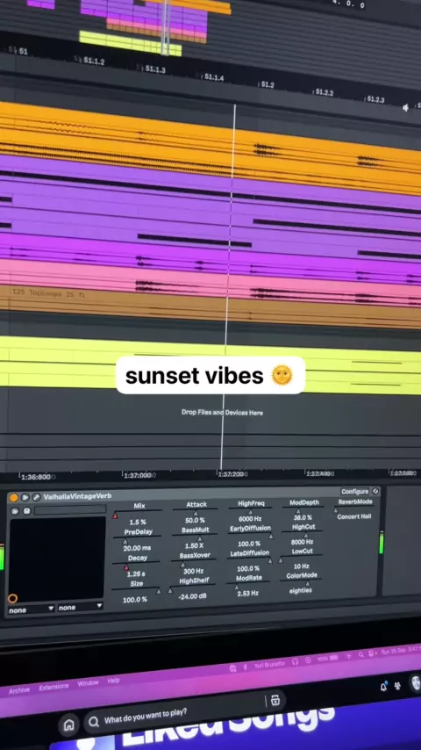Click the plugin preset save icon
Screen dimensions: 421x750
27,510
